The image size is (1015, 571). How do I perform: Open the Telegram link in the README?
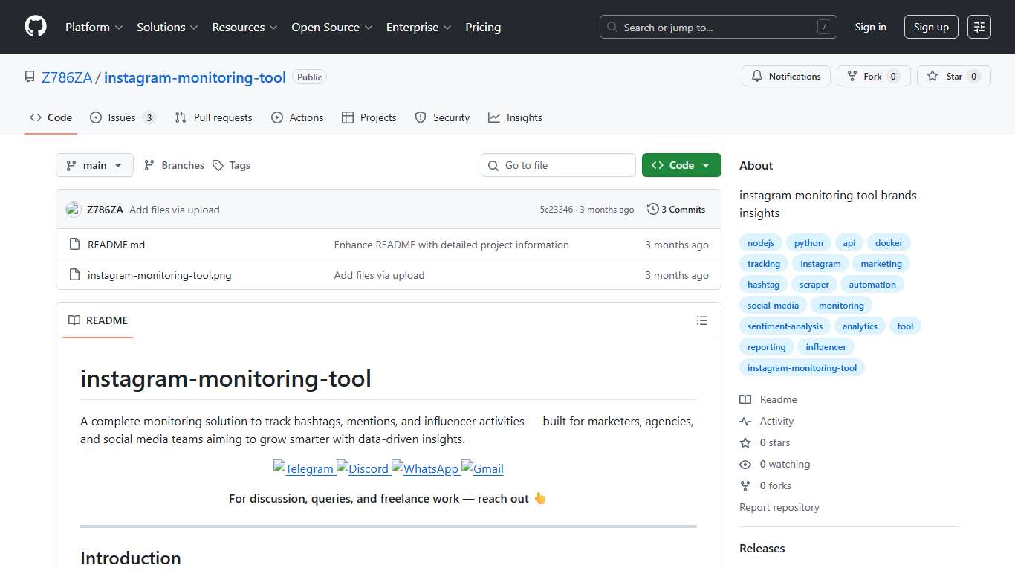point(304,468)
